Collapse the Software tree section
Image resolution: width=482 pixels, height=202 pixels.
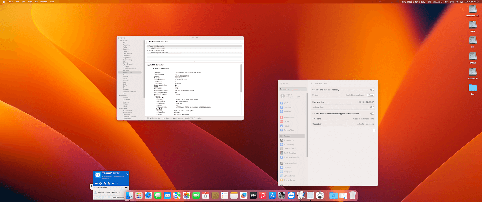pyautogui.click(x=119, y=108)
